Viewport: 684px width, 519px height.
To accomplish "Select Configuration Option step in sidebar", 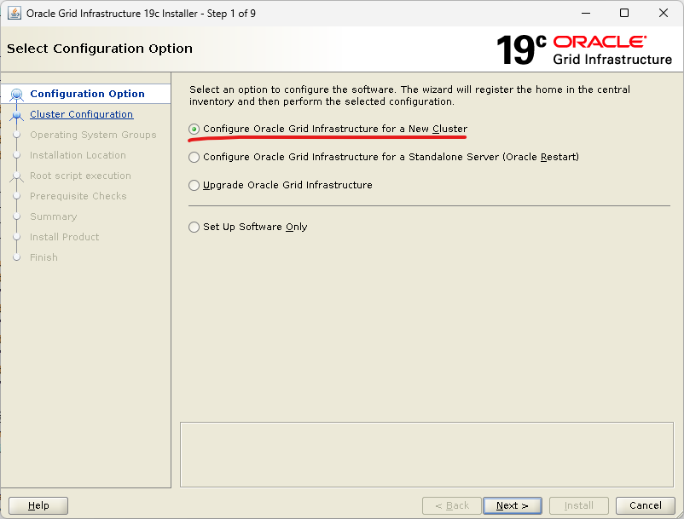I will [87, 94].
